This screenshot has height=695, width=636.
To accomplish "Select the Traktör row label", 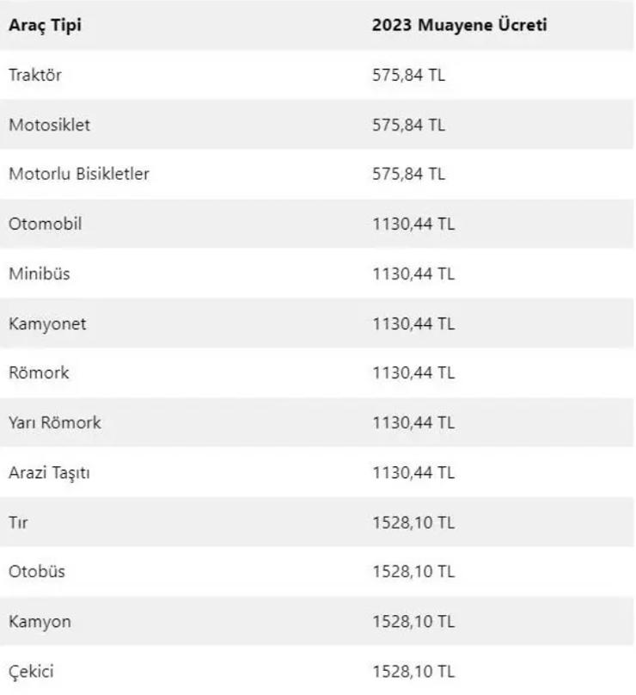I will click(x=35, y=75).
